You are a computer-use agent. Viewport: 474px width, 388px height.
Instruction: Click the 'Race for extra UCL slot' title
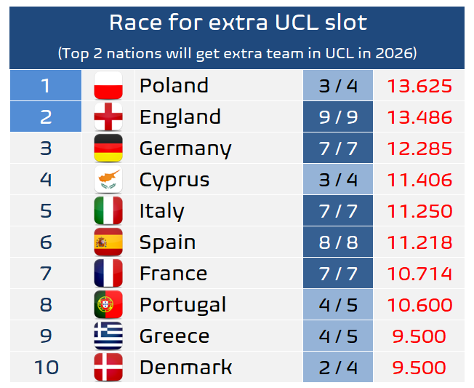pos(238,23)
